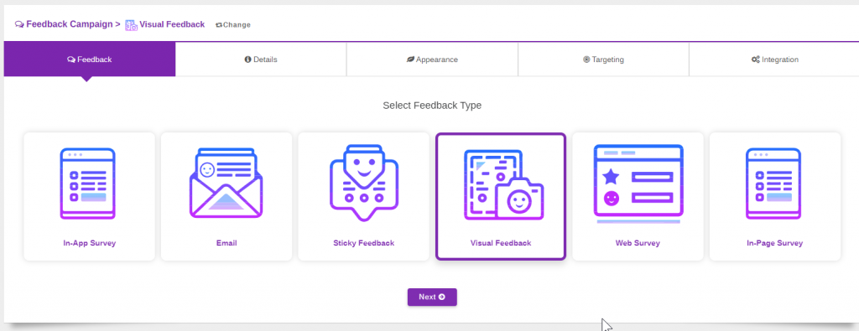This screenshot has height=331, width=859.
Task: Click the Email card label
Action: pyautogui.click(x=226, y=243)
